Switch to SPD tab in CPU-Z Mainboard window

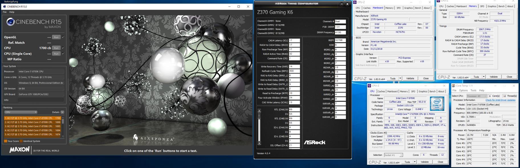[x=399, y=8]
